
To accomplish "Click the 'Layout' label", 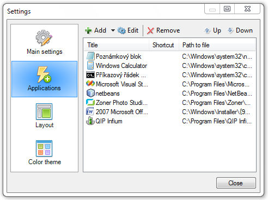I will click(x=45, y=125).
